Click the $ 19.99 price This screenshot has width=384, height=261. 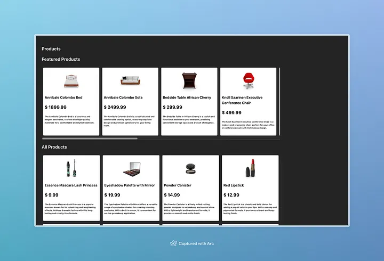(x=112, y=195)
